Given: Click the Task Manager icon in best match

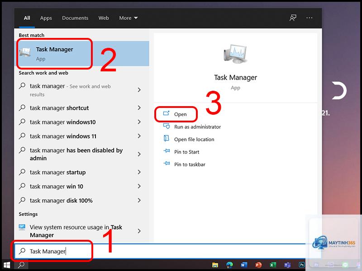Looking at the screenshot, I should (x=25, y=52).
